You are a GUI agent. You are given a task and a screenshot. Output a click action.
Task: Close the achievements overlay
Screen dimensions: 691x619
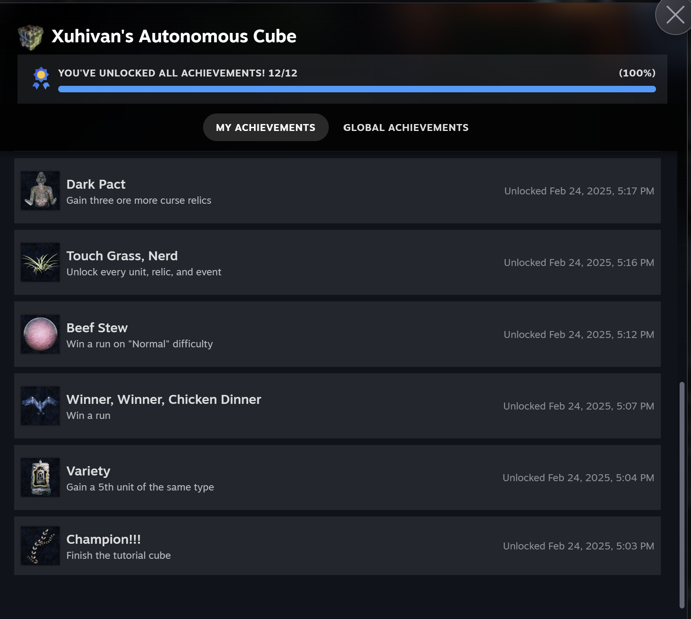click(x=675, y=16)
